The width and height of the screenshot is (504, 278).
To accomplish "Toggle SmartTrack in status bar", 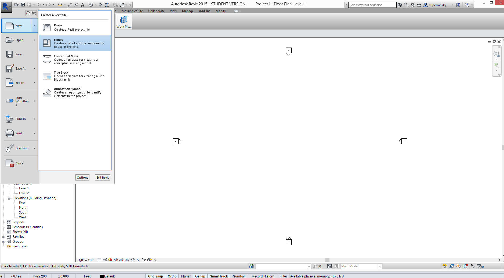I will (219, 276).
